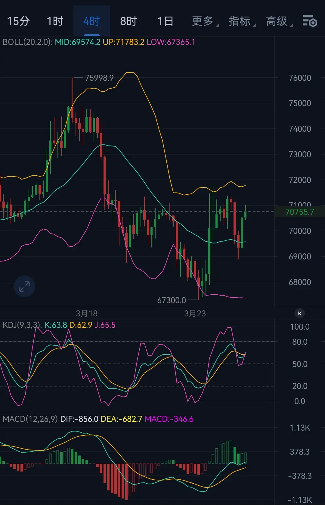
Task: Select the 1日 timeframe tab
Action: tap(165, 21)
